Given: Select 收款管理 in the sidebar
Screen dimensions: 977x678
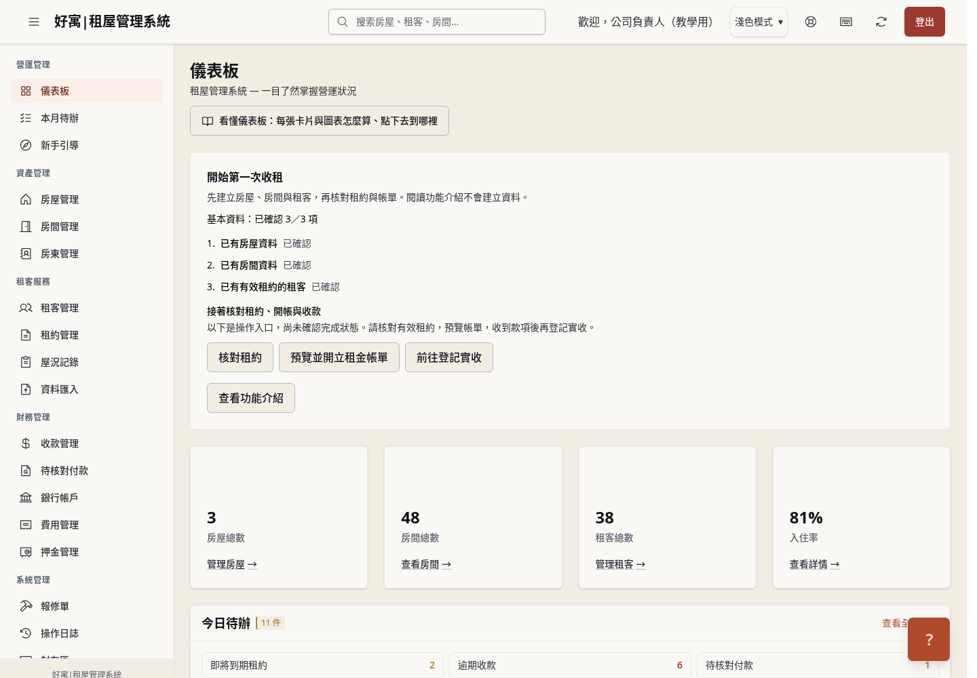Looking at the screenshot, I should [87, 443].
